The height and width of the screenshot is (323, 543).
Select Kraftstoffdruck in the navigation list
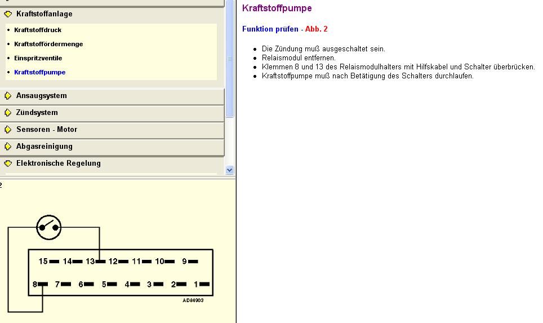[x=38, y=30]
